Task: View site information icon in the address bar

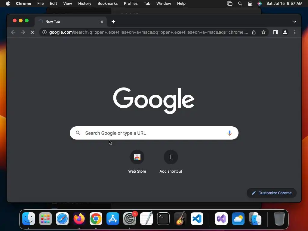Action: [45, 32]
